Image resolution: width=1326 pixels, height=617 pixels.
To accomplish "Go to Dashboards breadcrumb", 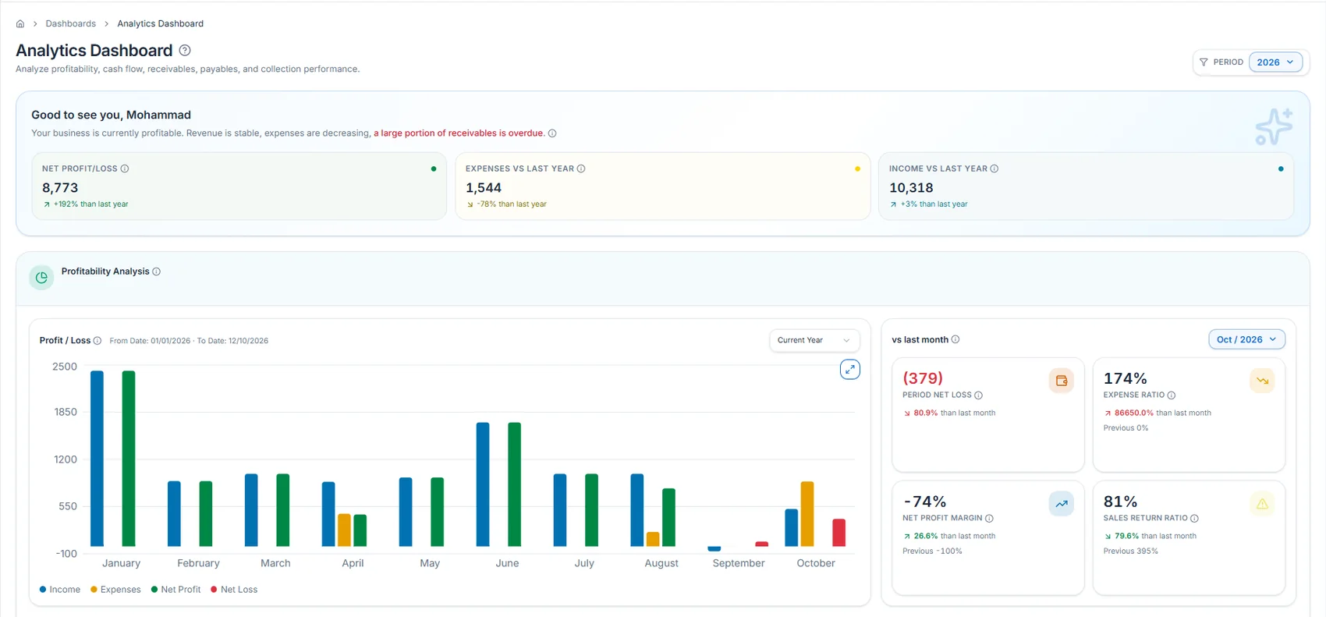I will click(x=71, y=24).
